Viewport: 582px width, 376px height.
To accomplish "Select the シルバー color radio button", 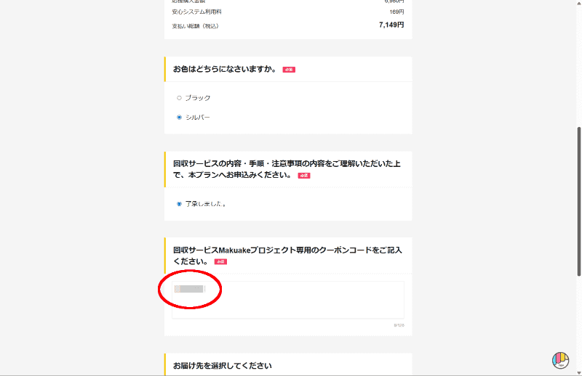I will tap(179, 117).
